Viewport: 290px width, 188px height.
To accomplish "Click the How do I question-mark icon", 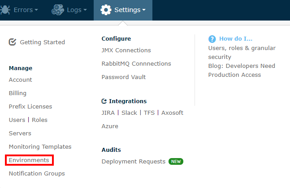I will [x=212, y=39].
